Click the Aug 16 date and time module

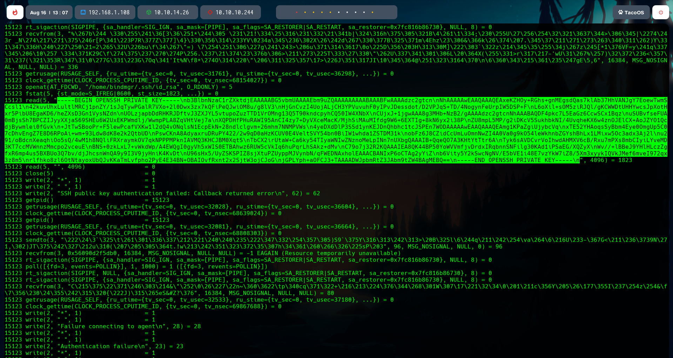[49, 13]
